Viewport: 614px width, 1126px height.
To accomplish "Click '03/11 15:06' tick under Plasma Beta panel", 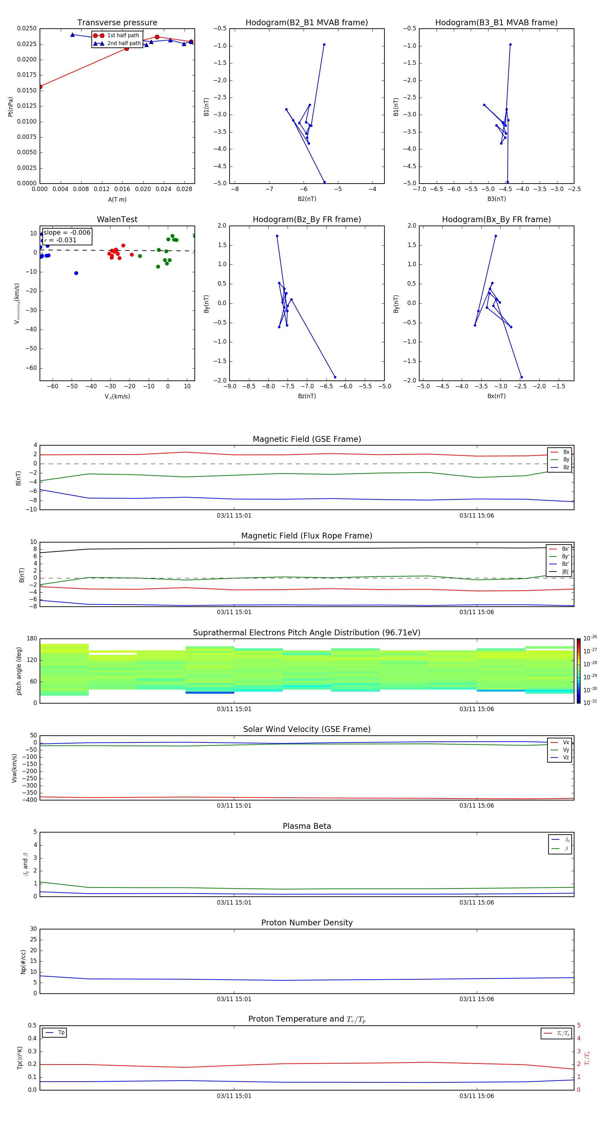I will click(x=477, y=902).
